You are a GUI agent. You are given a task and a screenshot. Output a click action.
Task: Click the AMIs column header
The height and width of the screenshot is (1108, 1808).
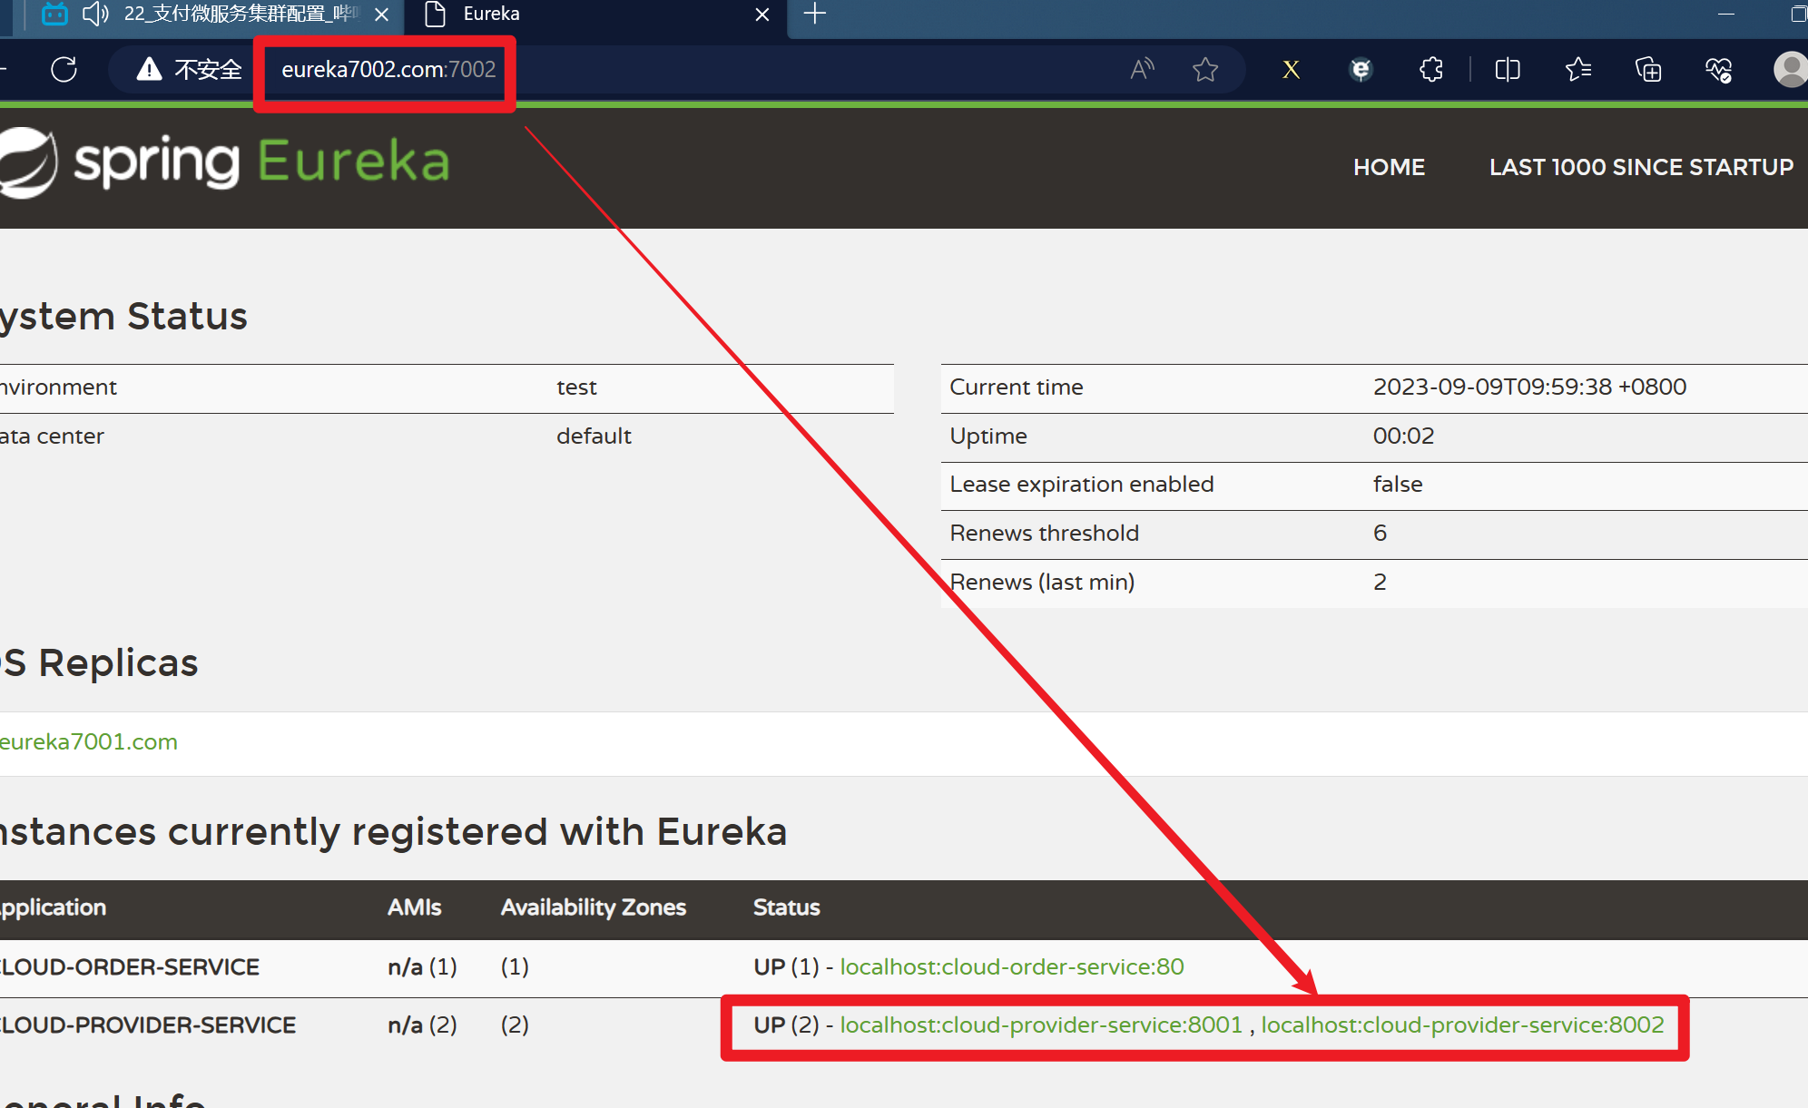click(x=414, y=907)
